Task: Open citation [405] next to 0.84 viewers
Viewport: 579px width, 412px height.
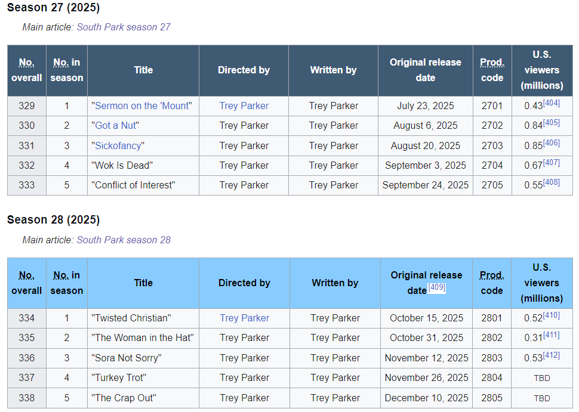Action: 552,122
